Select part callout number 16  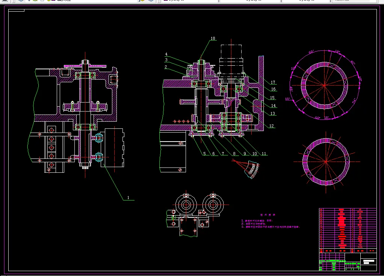273,89
